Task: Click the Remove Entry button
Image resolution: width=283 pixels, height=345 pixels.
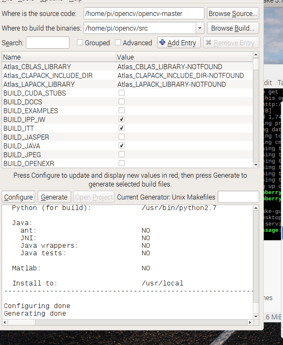Action: [231, 42]
